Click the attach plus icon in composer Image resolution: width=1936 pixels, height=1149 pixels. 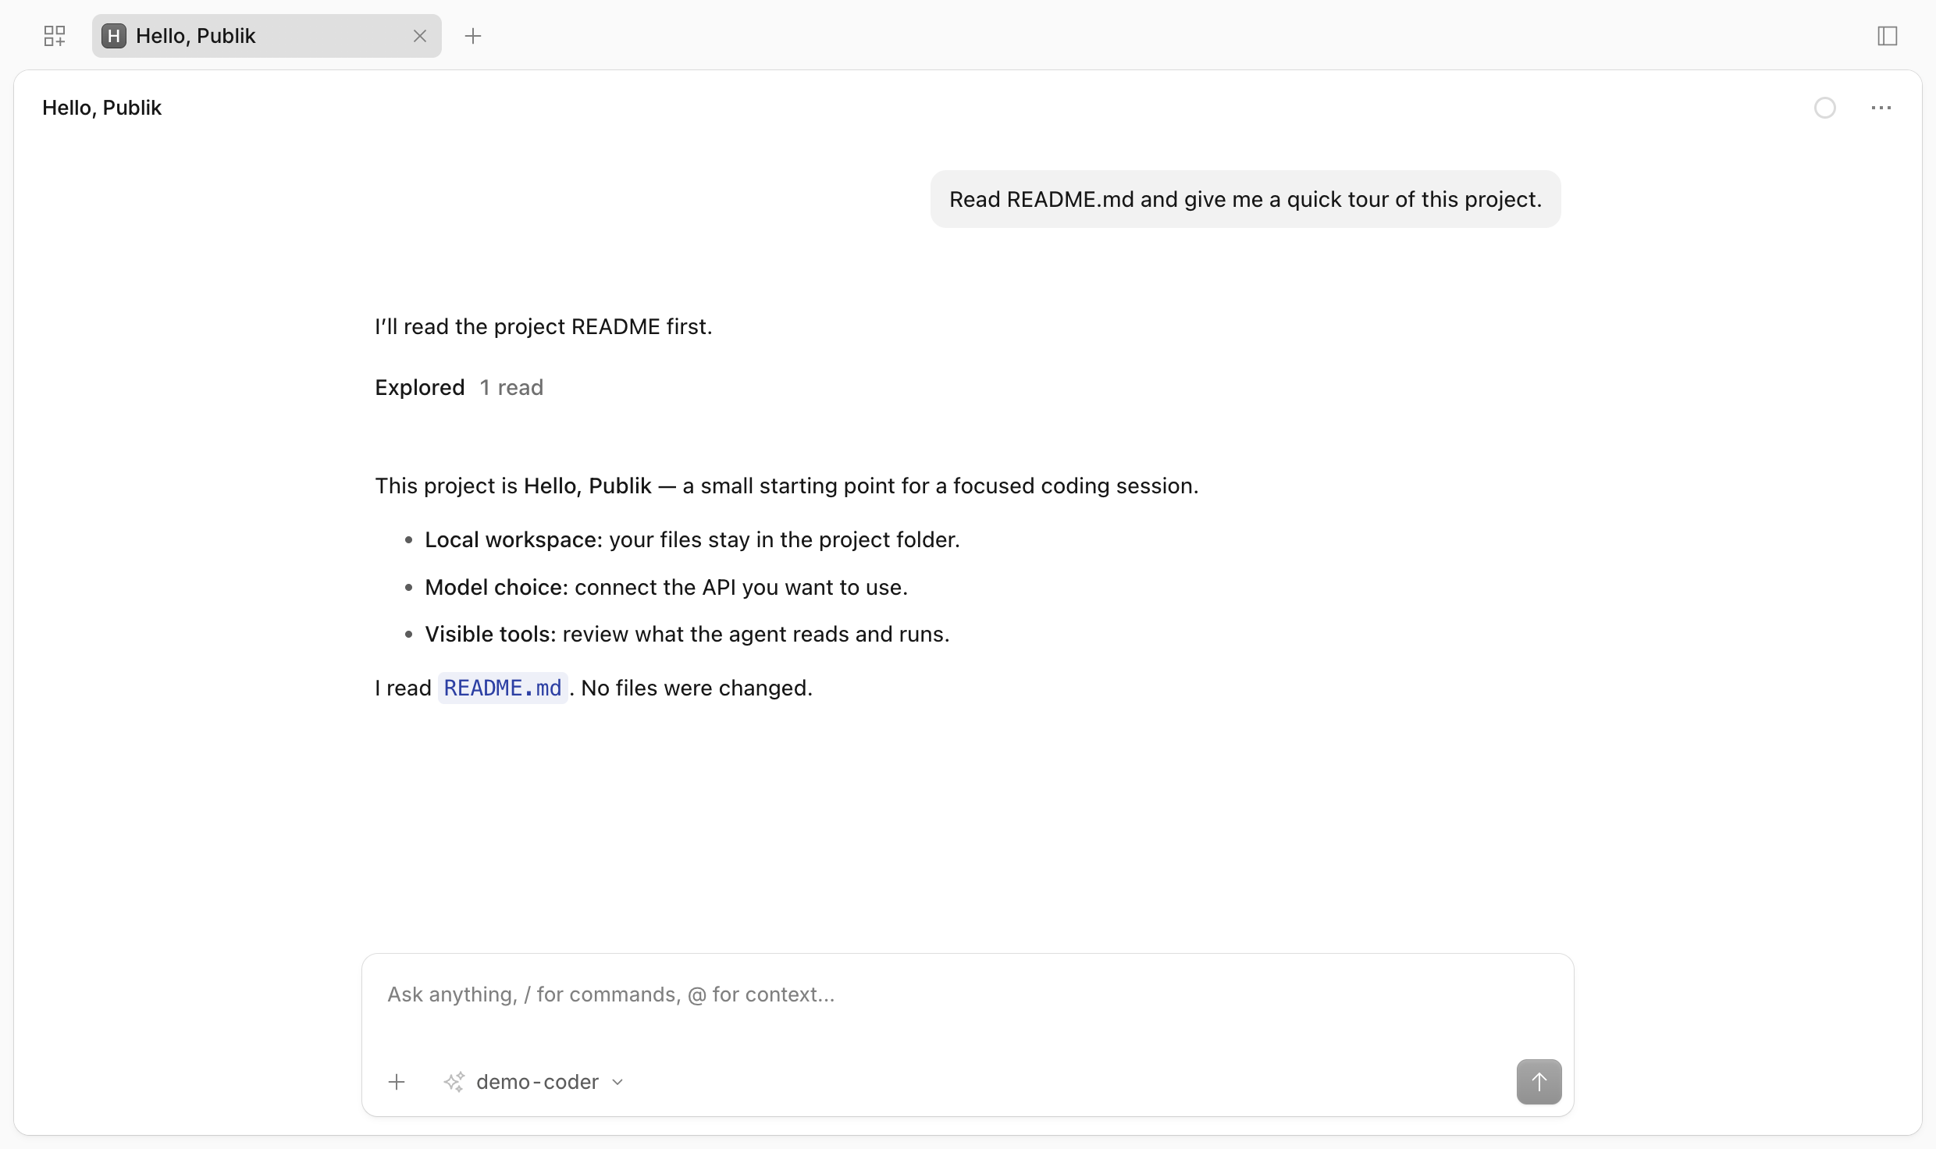point(397,1082)
